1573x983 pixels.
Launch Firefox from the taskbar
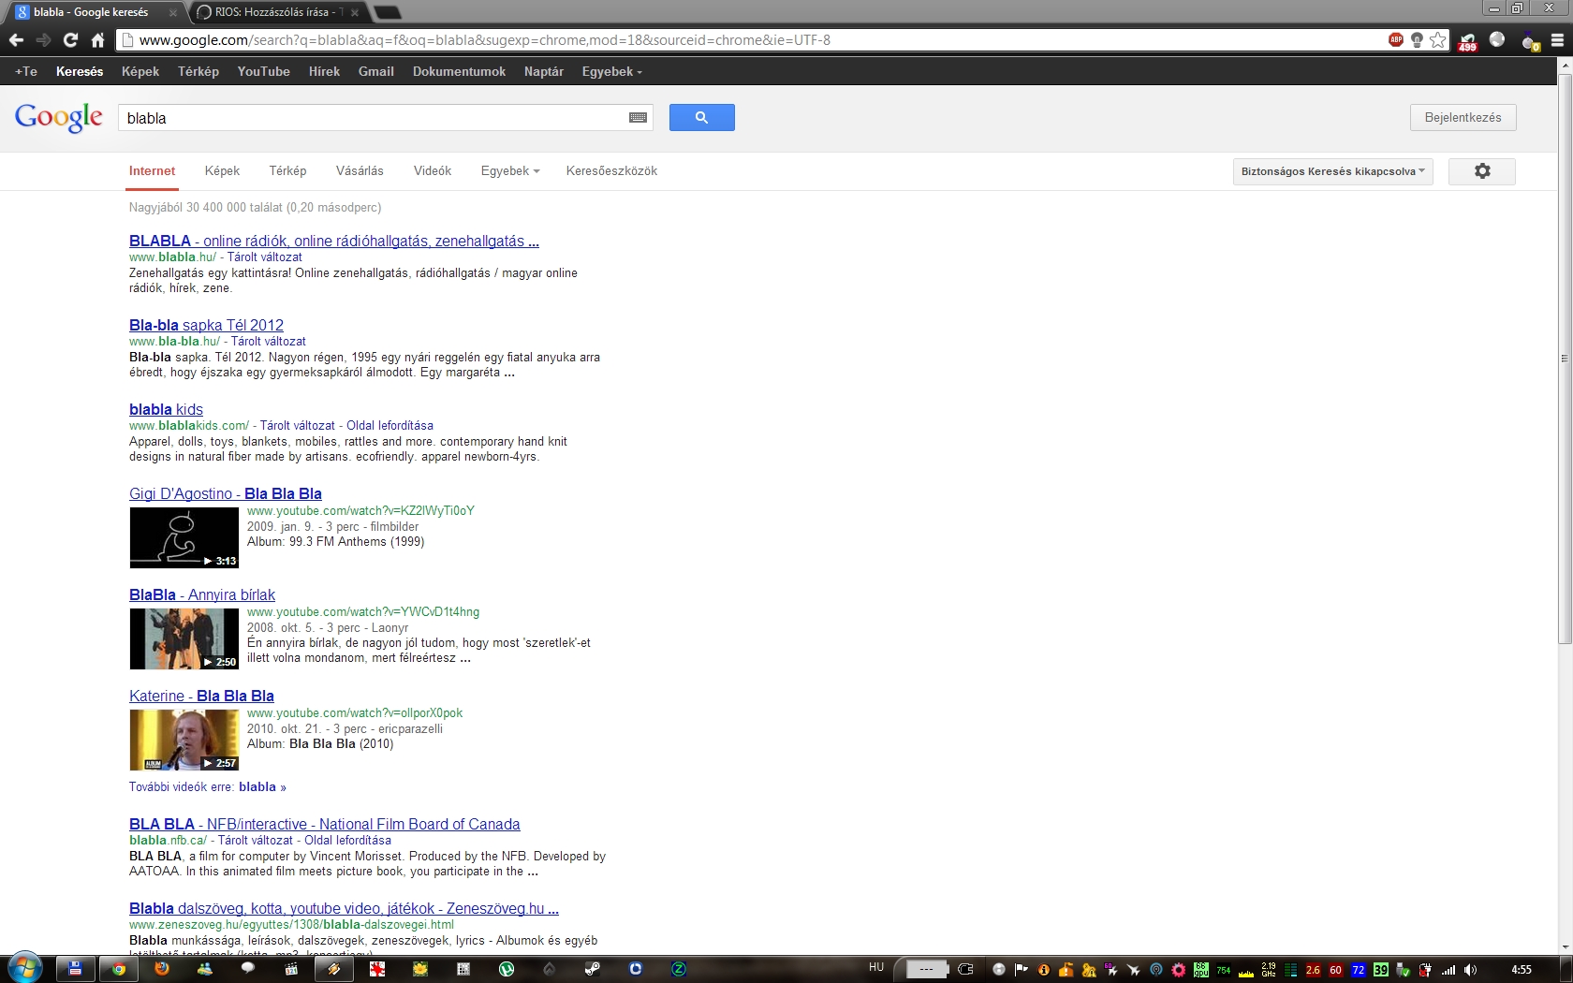tap(162, 969)
